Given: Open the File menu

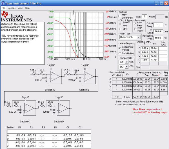Looking at the screenshot, I should tap(3, 8).
